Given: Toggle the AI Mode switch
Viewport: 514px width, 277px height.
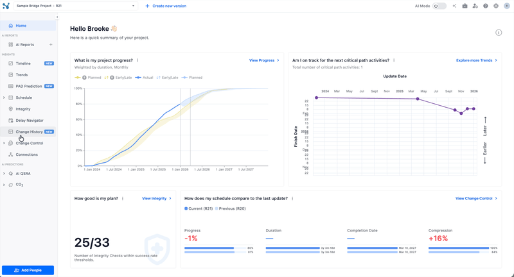Looking at the screenshot, I should tap(439, 6).
